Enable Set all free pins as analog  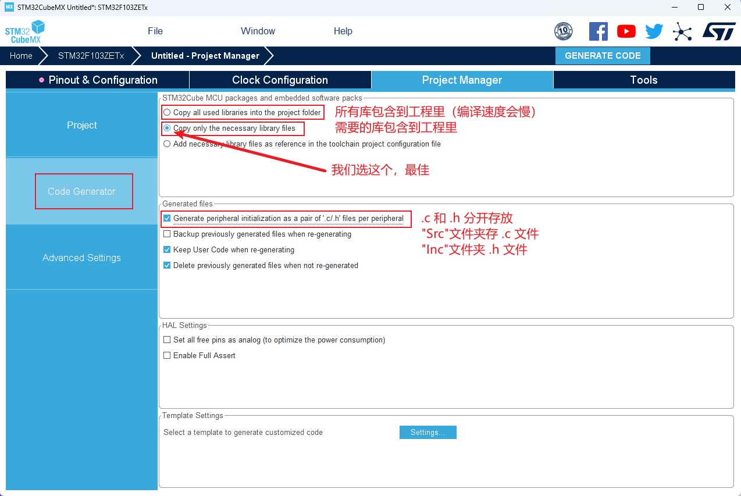[168, 340]
